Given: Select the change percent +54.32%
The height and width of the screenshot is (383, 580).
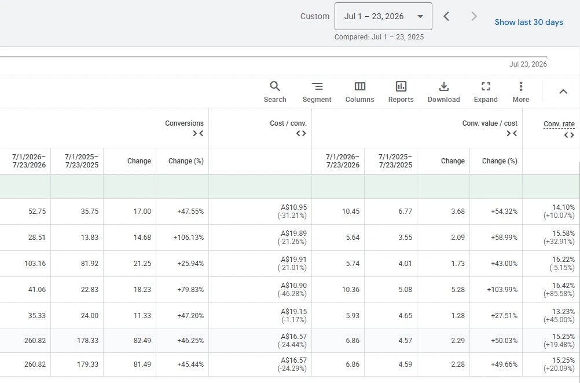Looking at the screenshot, I should (504, 211).
